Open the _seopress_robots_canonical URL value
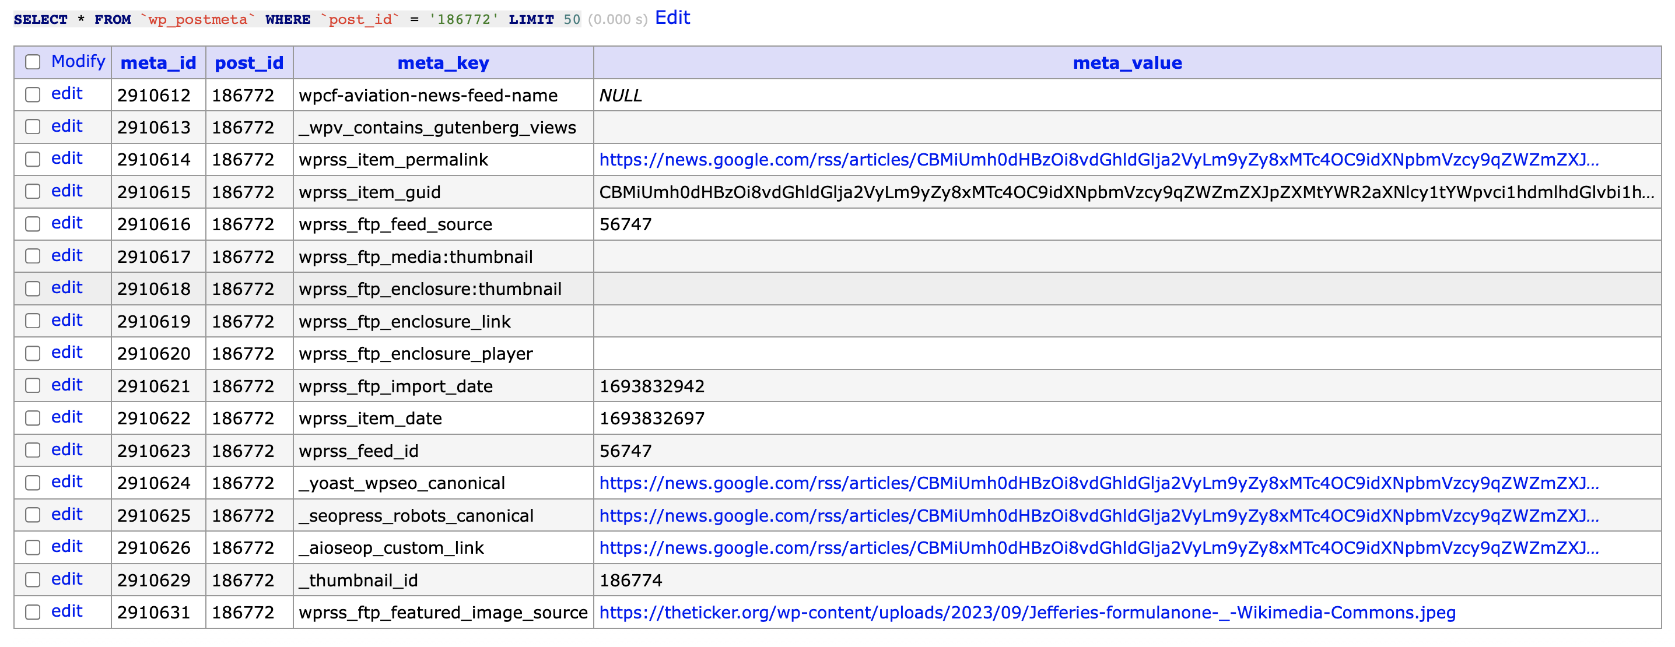The height and width of the screenshot is (647, 1675). point(1098,516)
